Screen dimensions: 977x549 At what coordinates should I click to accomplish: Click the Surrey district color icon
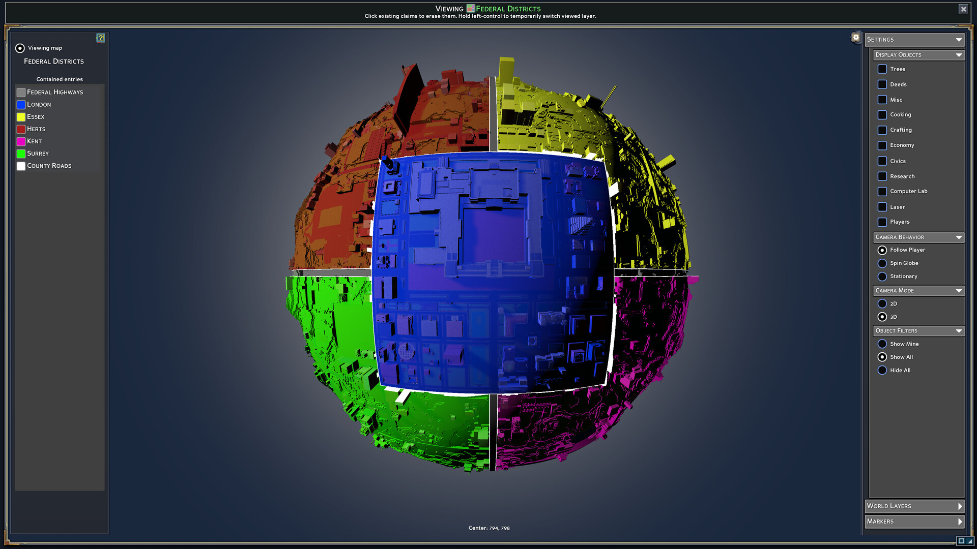click(x=21, y=153)
